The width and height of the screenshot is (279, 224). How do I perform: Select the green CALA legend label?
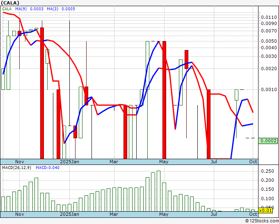point(8,9)
